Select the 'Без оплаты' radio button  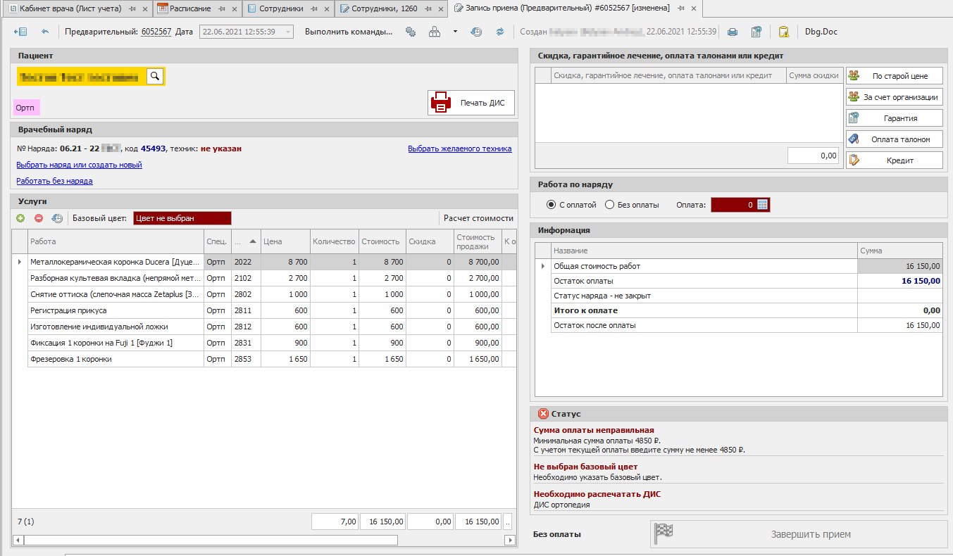610,205
